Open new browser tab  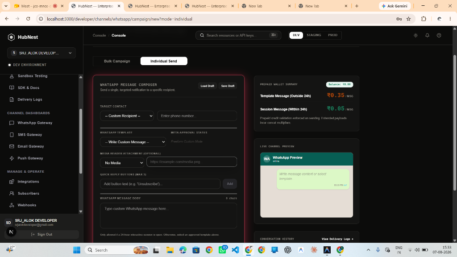click(x=357, y=6)
